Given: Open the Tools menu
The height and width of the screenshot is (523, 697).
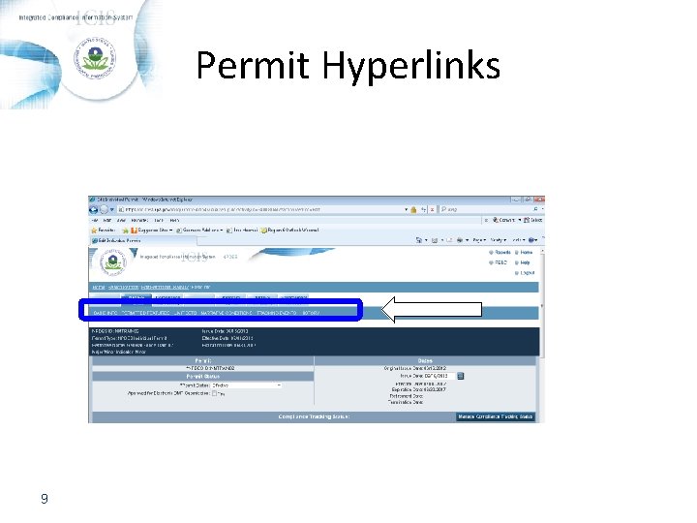Looking at the screenshot, I should (159, 220).
